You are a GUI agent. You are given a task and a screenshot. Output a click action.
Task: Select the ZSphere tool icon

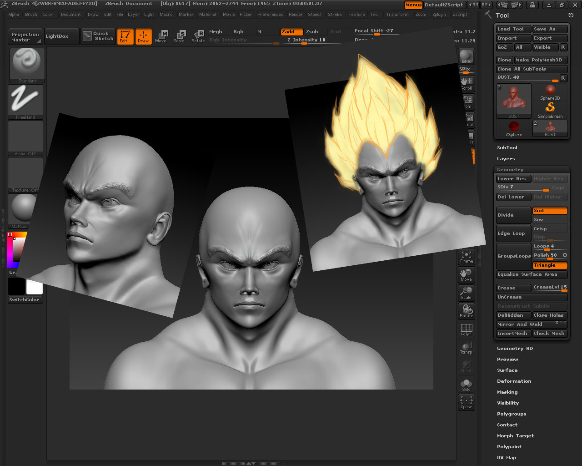pyautogui.click(x=514, y=128)
